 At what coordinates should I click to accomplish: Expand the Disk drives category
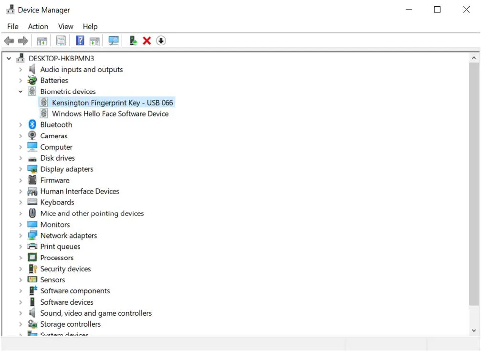point(21,158)
